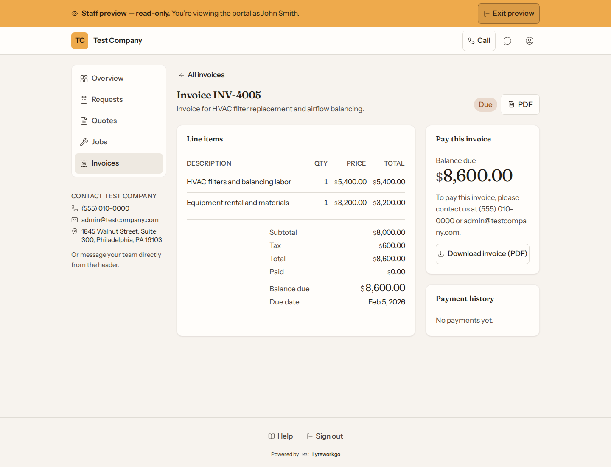Exit the staff preview mode
Viewport: 611px width, 467px height.
pos(508,14)
